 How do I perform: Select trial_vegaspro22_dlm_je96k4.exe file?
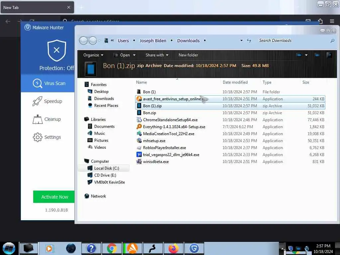pyautogui.click(x=230, y=155)
